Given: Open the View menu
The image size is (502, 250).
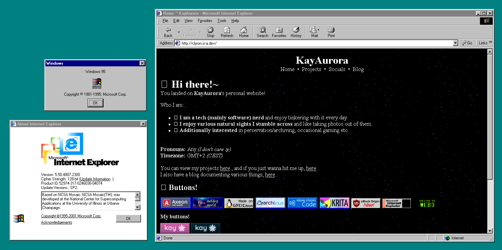Looking at the screenshot, I should (188, 21).
